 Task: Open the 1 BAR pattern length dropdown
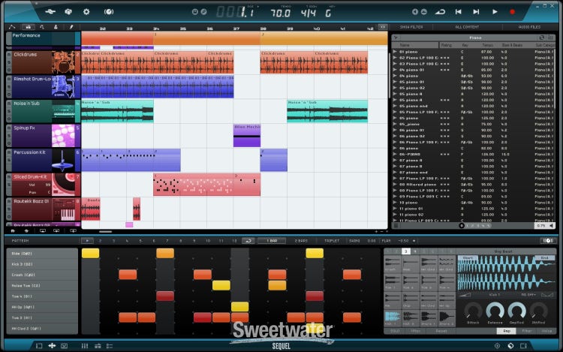(x=271, y=240)
